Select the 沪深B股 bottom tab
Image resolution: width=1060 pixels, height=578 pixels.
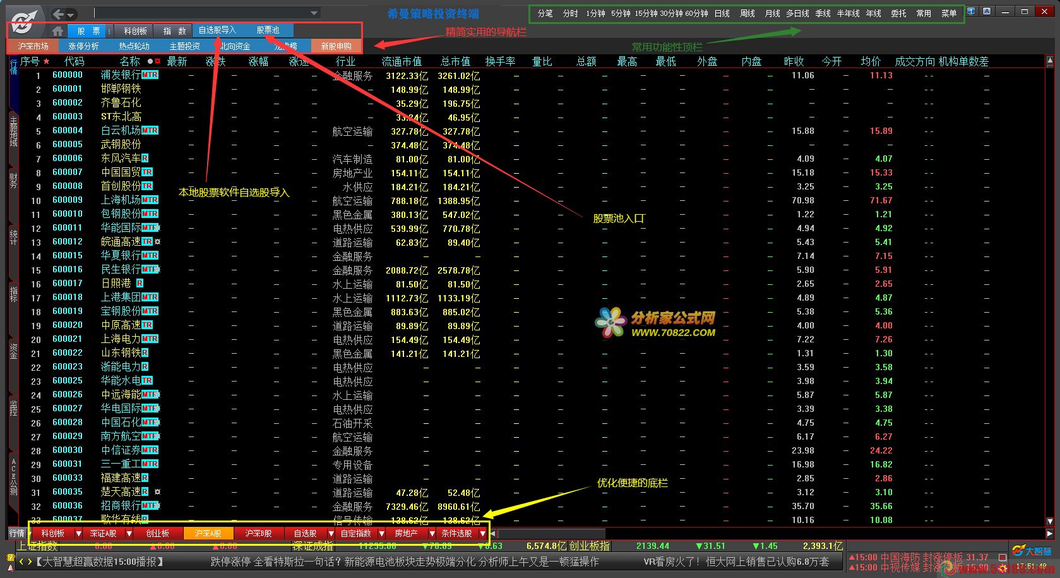[259, 534]
